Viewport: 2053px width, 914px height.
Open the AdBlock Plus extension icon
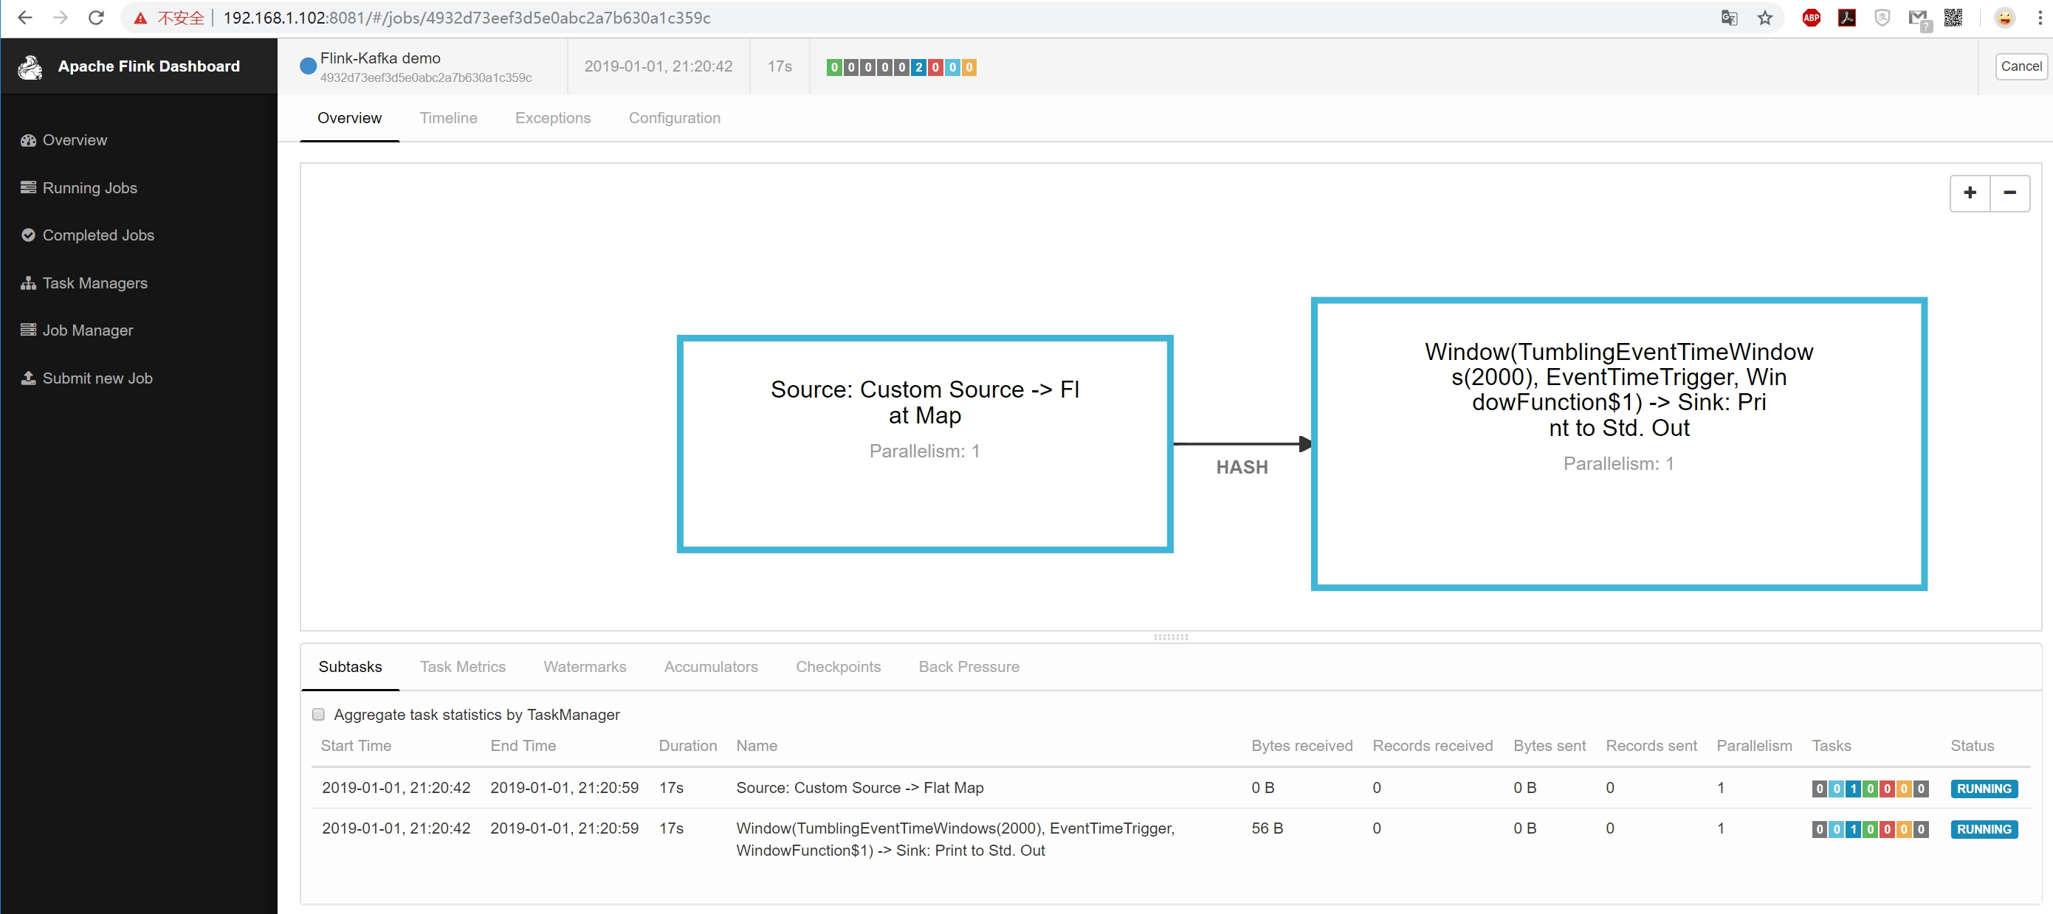[1811, 18]
